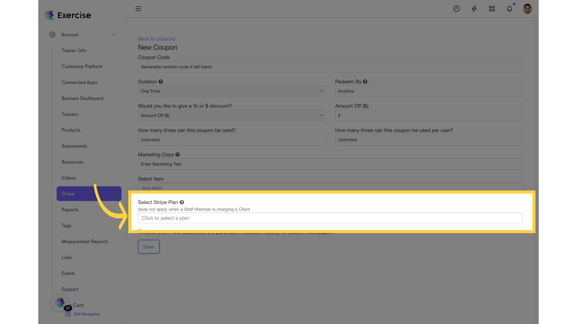Click the Amount Off ($) value field
577x324 pixels.
click(x=429, y=115)
